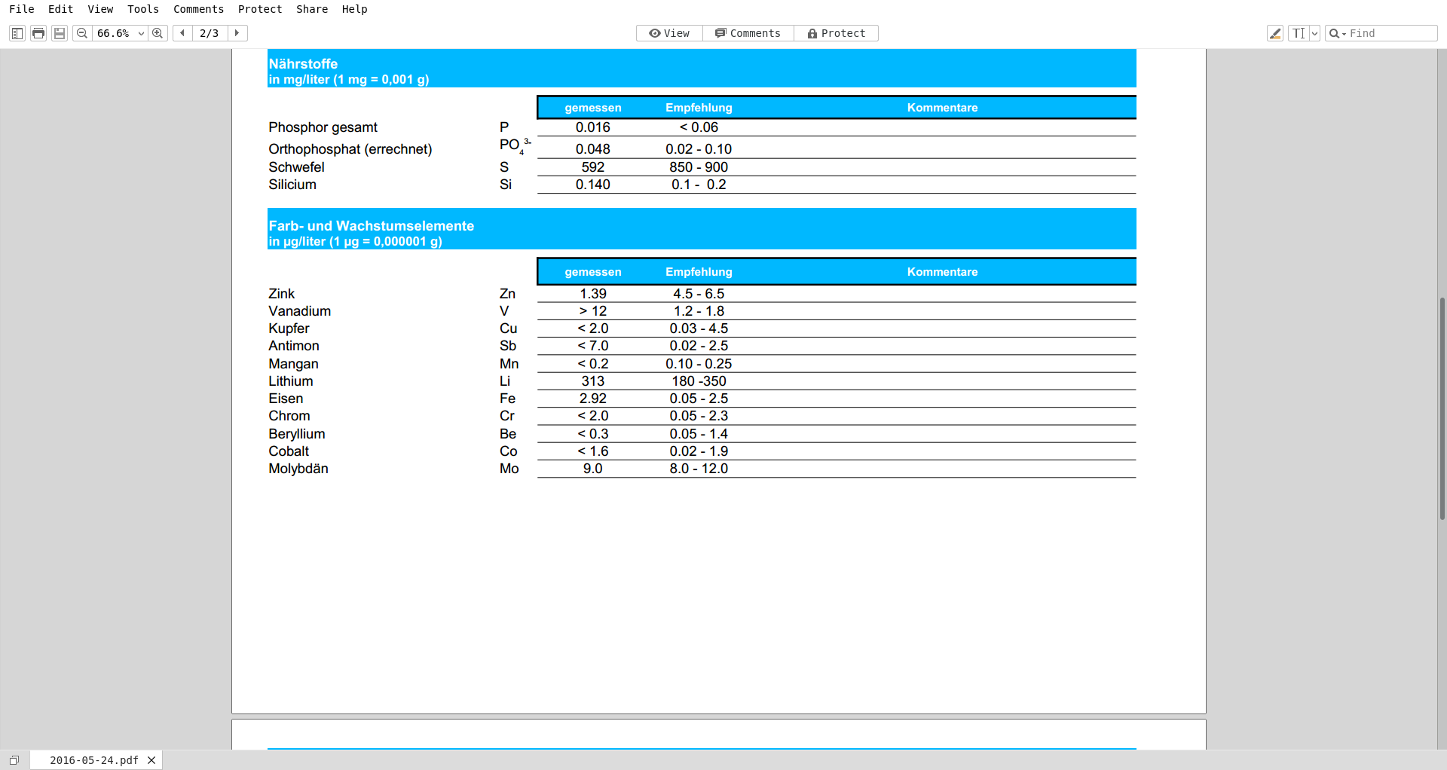This screenshot has height=770, width=1447.
Task: Click the page number field 2/3
Action: point(210,33)
